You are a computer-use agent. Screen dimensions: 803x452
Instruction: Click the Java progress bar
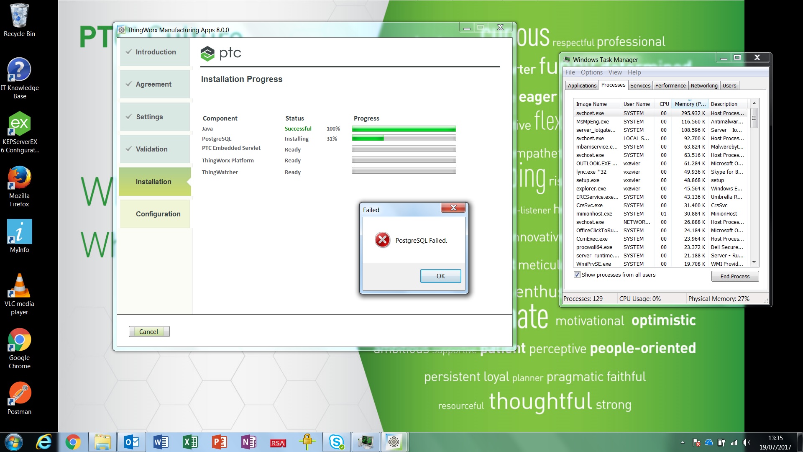[x=404, y=129]
